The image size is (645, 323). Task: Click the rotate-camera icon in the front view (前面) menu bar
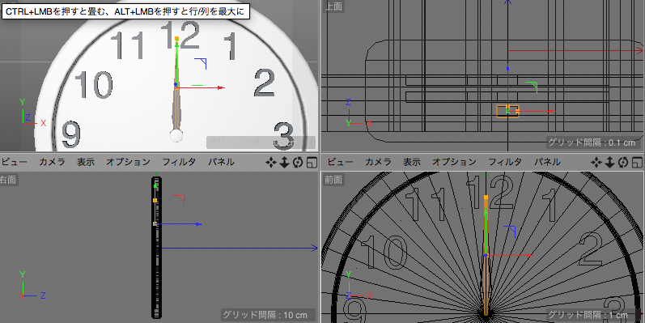[623, 163]
